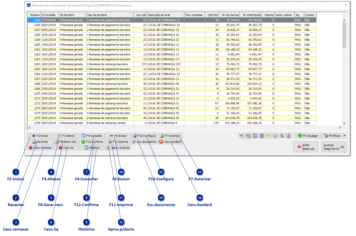The image size is (356, 236).
Task: Open the Histórico button
Action: (92, 148)
